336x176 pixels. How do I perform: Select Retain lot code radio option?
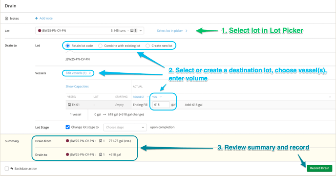pyautogui.click(x=68, y=45)
